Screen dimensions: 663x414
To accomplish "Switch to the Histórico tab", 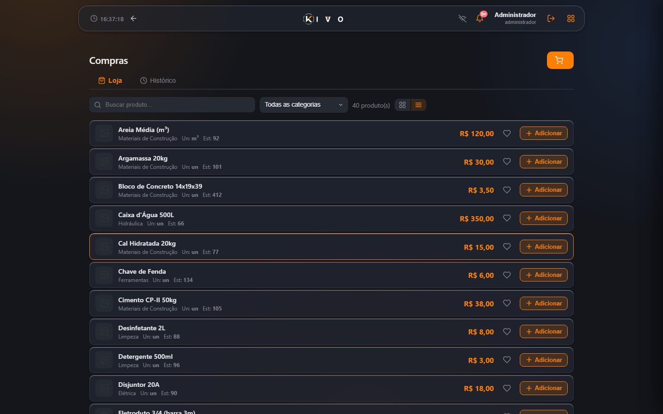I will (x=158, y=80).
